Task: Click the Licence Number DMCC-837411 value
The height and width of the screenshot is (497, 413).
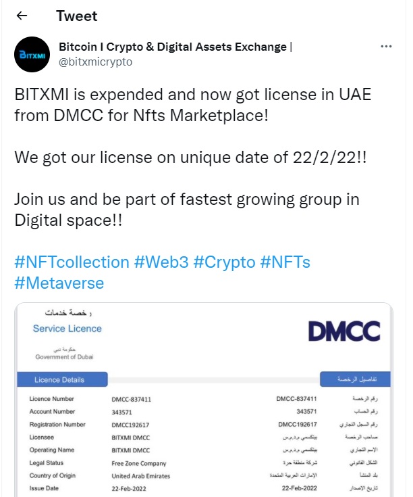Action: (131, 399)
